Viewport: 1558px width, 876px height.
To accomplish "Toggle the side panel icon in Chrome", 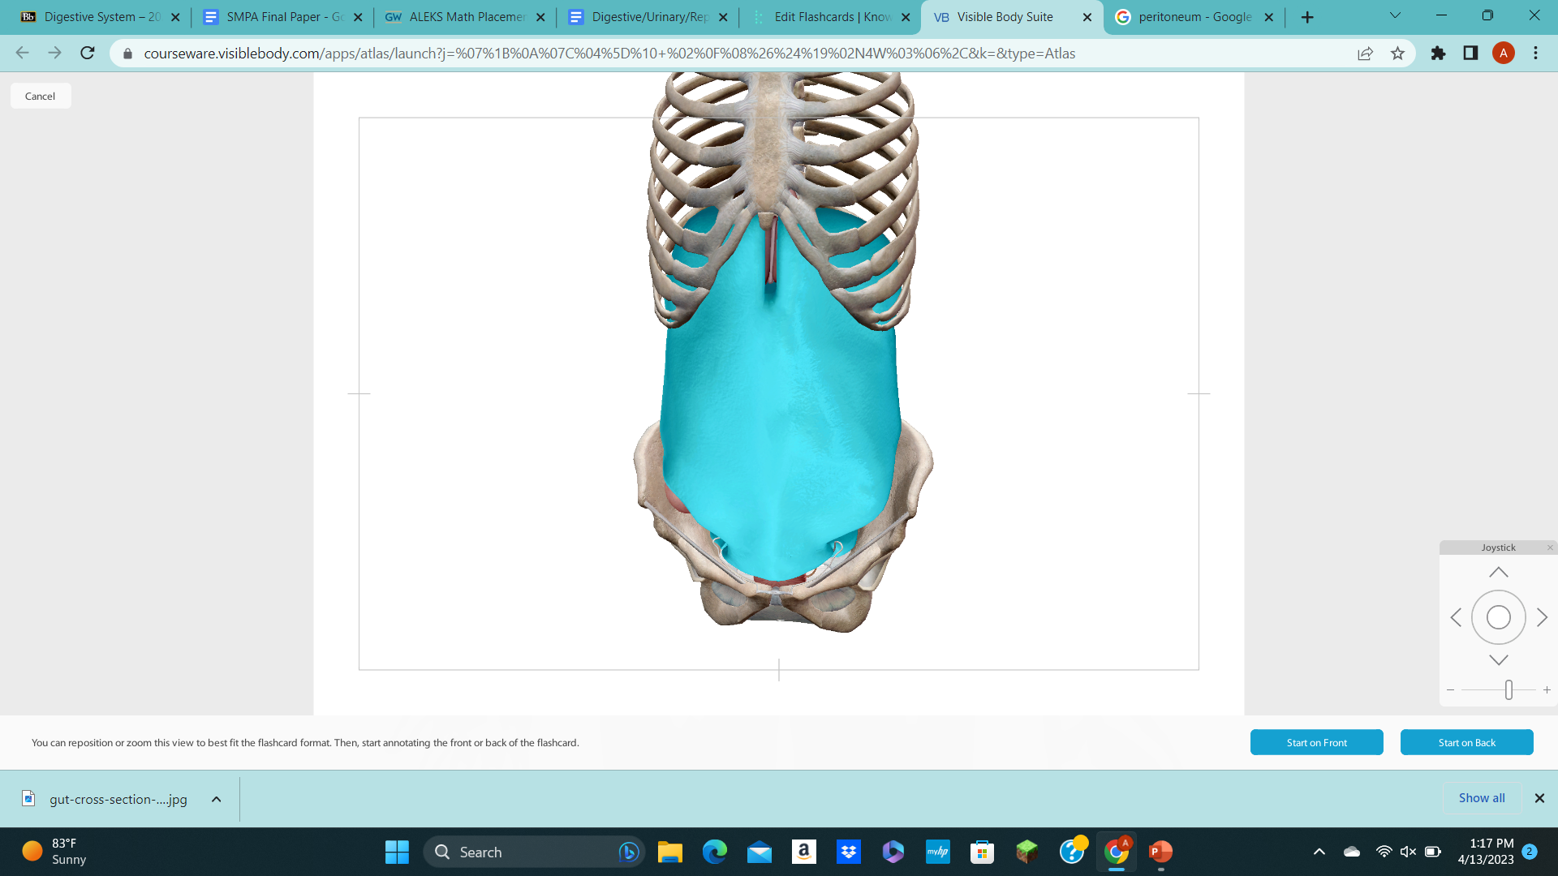I will (1470, 54).
